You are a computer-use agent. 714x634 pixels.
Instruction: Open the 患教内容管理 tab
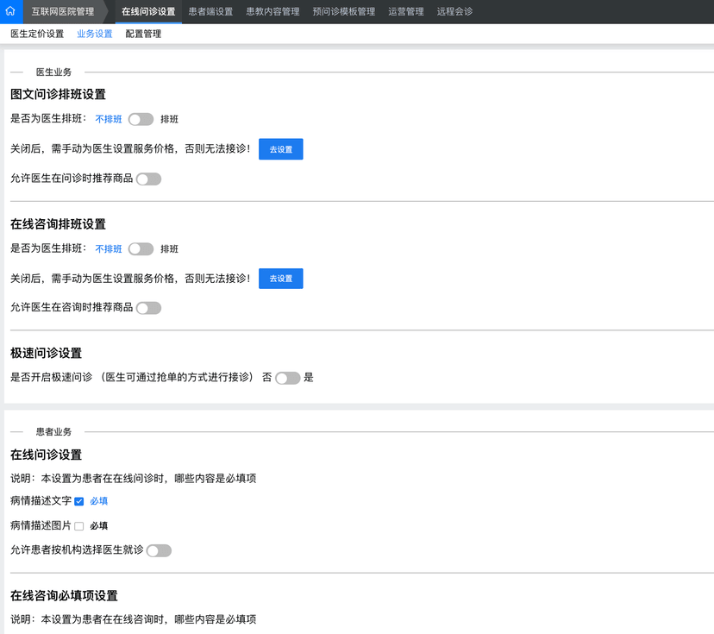[x=272, y=12]
